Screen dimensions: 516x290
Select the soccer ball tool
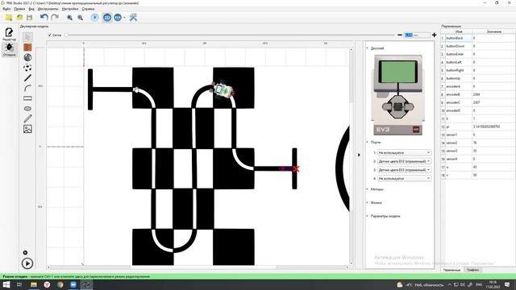click(x=27, y=68)
